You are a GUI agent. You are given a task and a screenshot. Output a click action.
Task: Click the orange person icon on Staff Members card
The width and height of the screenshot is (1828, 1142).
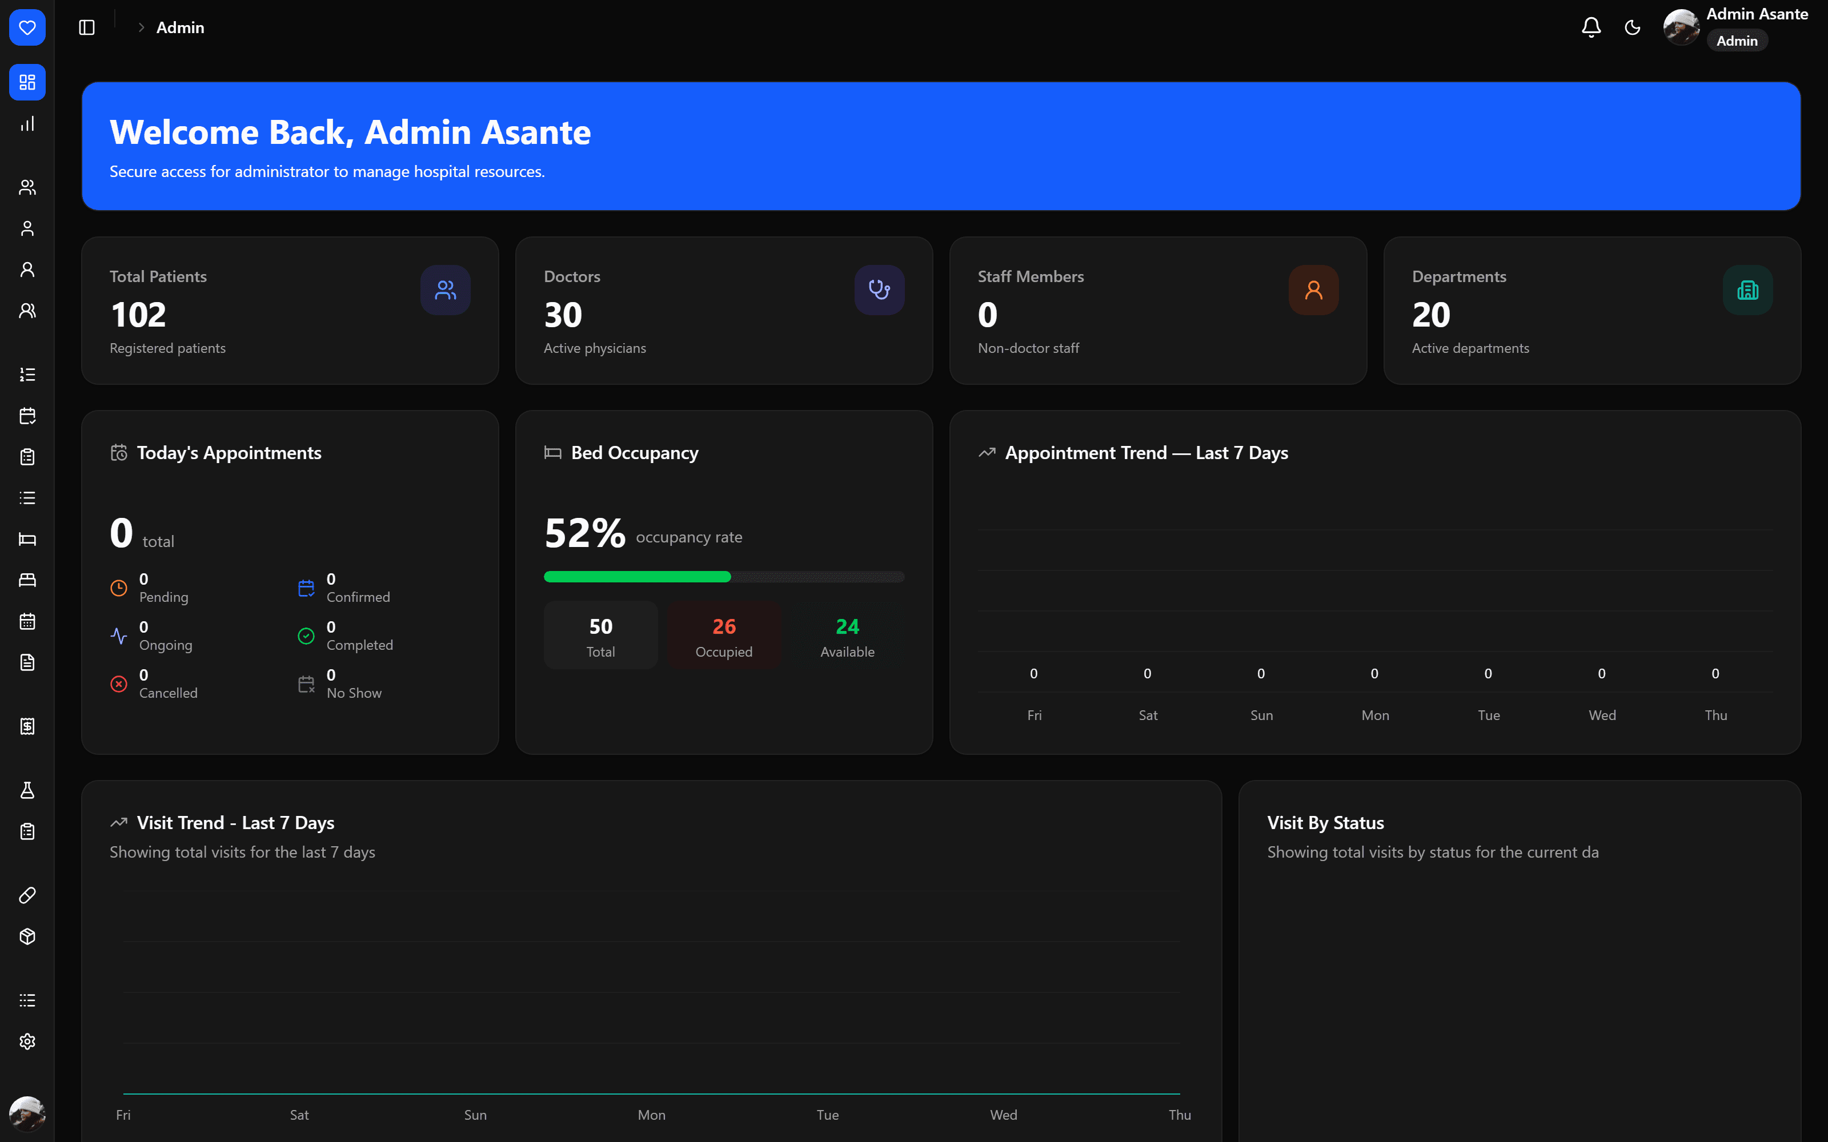(x=1314, y=290)
